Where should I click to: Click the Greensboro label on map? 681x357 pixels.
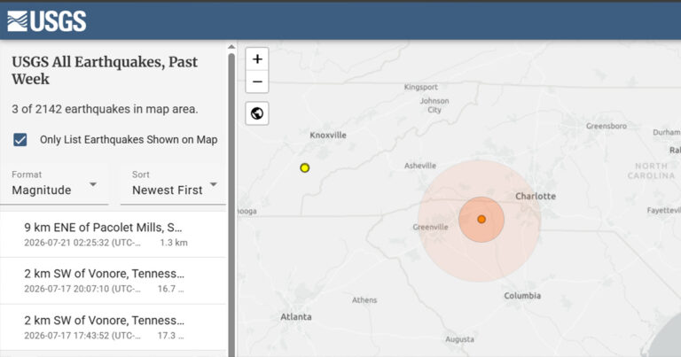tap(607, 126)
